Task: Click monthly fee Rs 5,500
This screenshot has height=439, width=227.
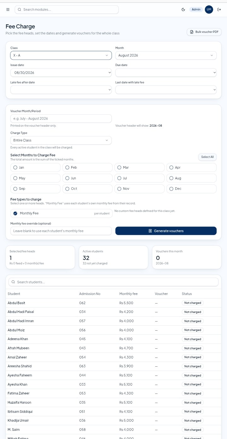Action: click(x=126, y=303)
